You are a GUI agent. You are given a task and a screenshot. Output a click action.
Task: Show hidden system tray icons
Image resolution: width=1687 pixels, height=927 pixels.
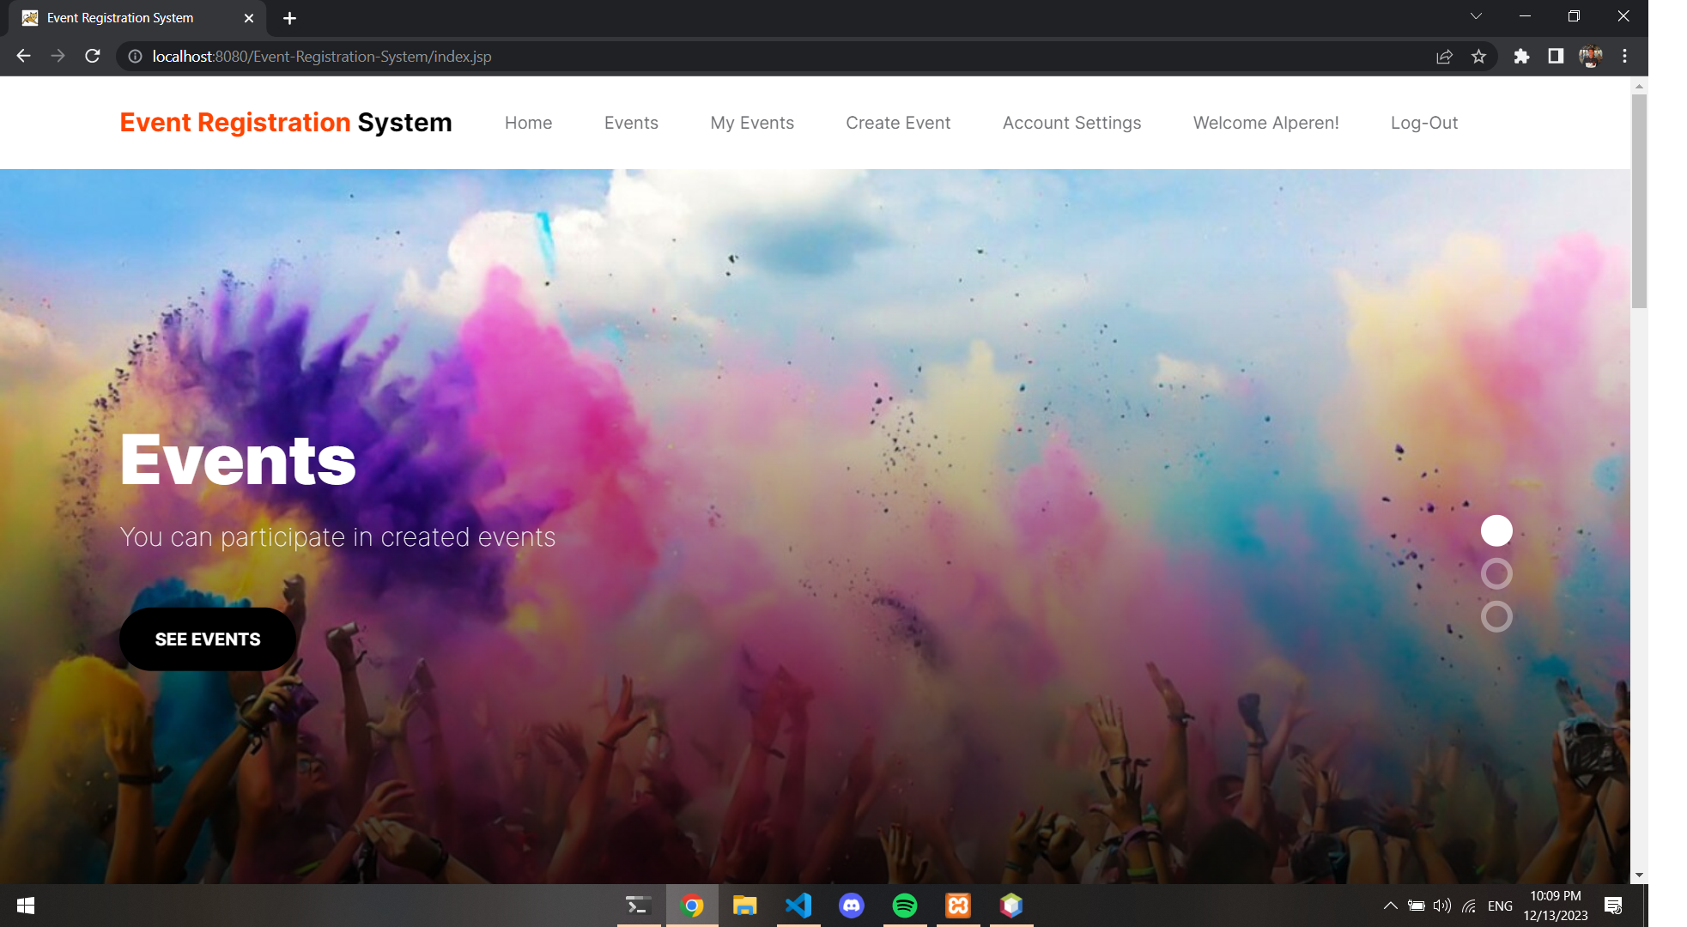1390,906
